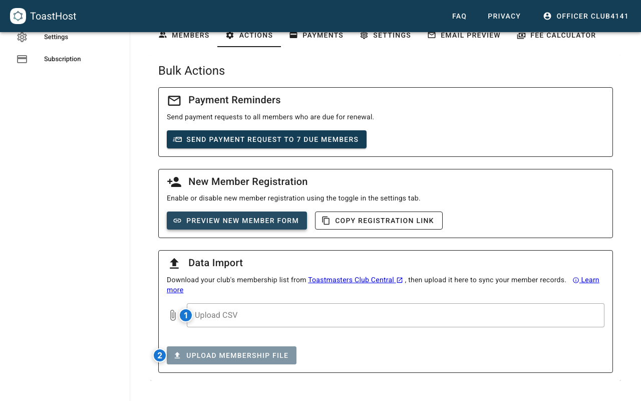Select FAQ in the top navigation
Image resolution: width=641 pixels, height=401 pixels.
click(x=459, y=16)
